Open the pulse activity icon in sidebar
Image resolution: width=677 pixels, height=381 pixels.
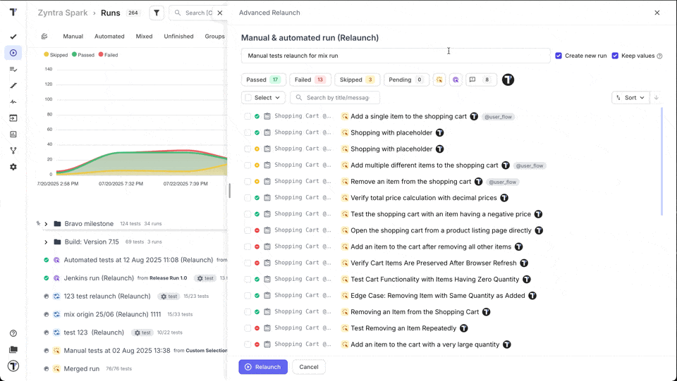click(x=13, y=102)
